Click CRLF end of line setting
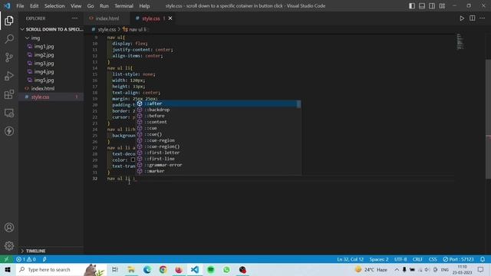This screenshot has height=276, width=491. [x=417, y=259]
